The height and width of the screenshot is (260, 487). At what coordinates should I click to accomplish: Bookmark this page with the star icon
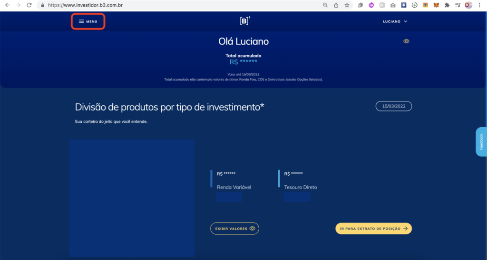347,5
